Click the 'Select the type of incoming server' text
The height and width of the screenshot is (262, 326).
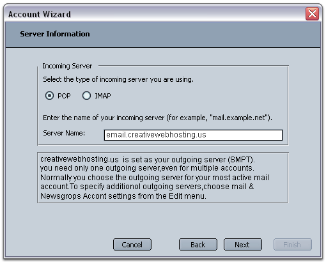pos(118,79)
